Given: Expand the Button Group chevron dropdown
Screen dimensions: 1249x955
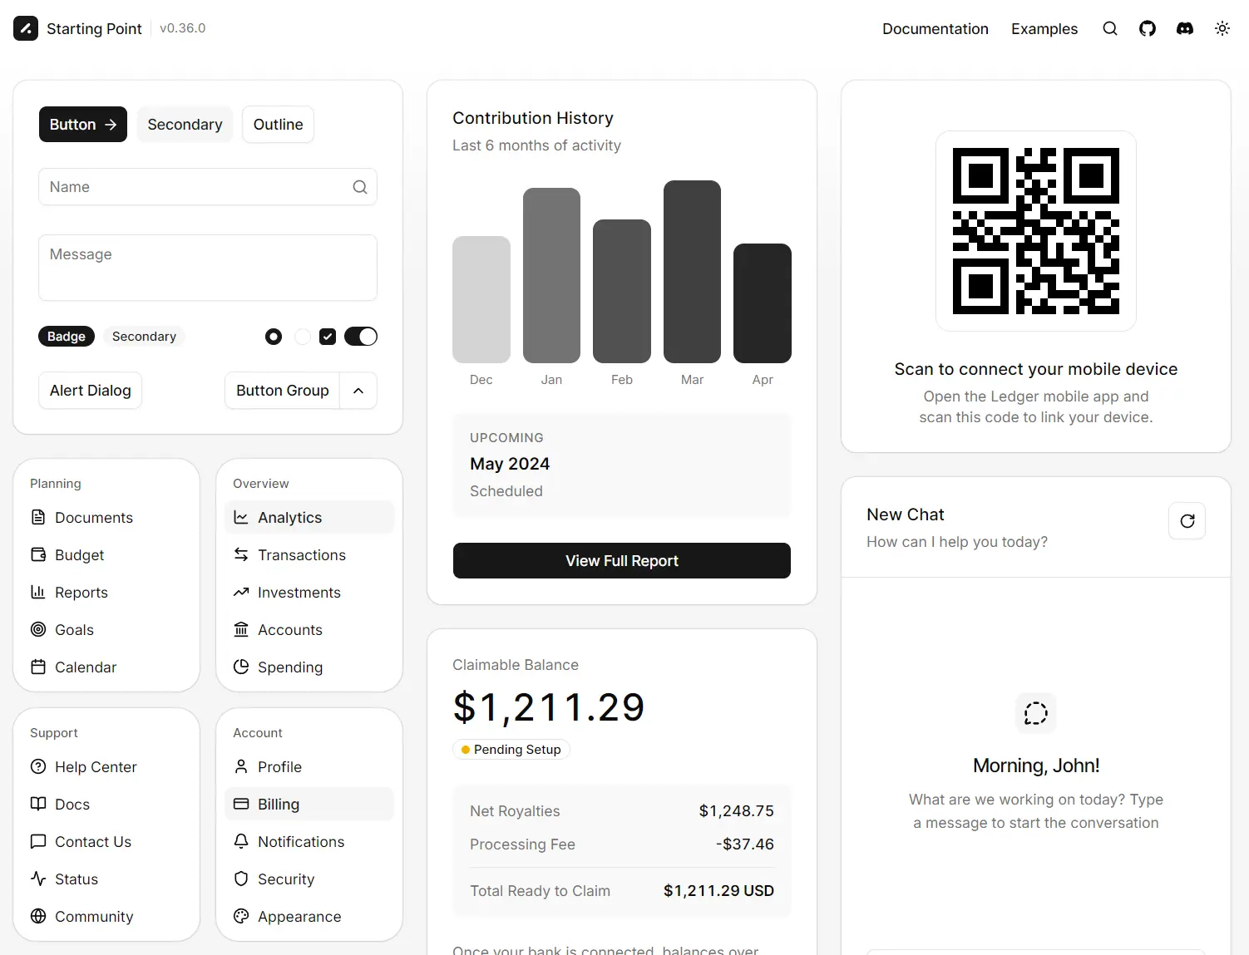Looking at the screenshot, I should coord(358,391).
